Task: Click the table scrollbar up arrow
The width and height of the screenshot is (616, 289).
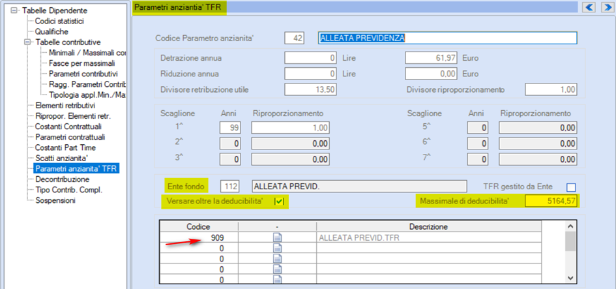Action: pos(571,226)
